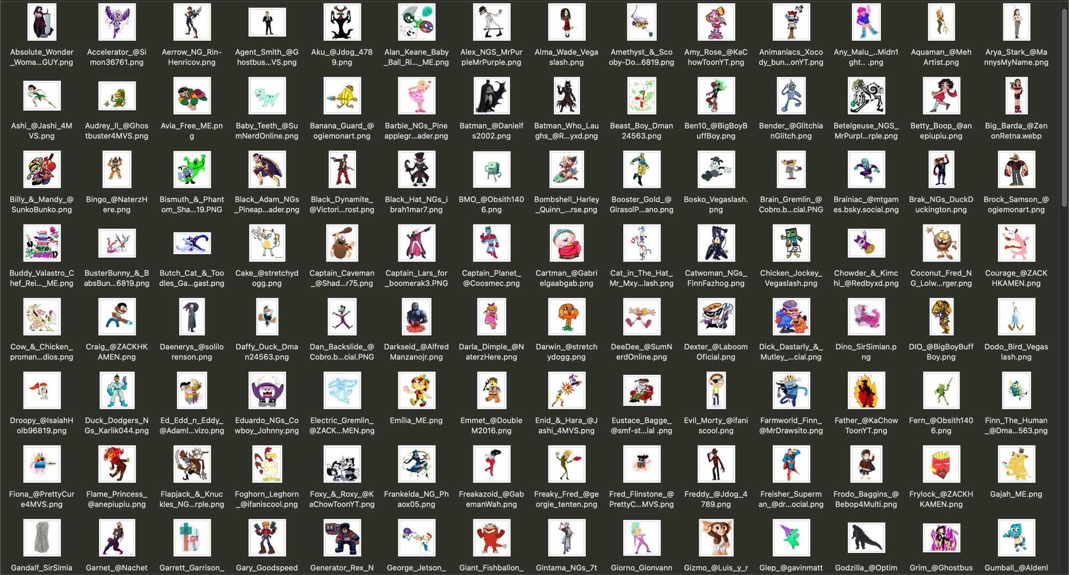This screenshot has width=1069, height=575.
Task: Click the Aku_@Jdog_4789.png file icon
Action: point(342,22)
